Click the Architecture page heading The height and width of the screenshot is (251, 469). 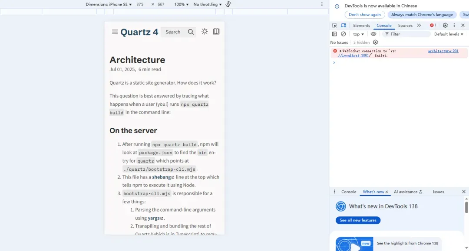pos(137,60)
